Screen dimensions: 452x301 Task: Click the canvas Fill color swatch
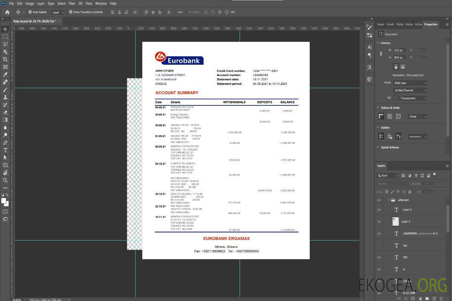(395, 98)
